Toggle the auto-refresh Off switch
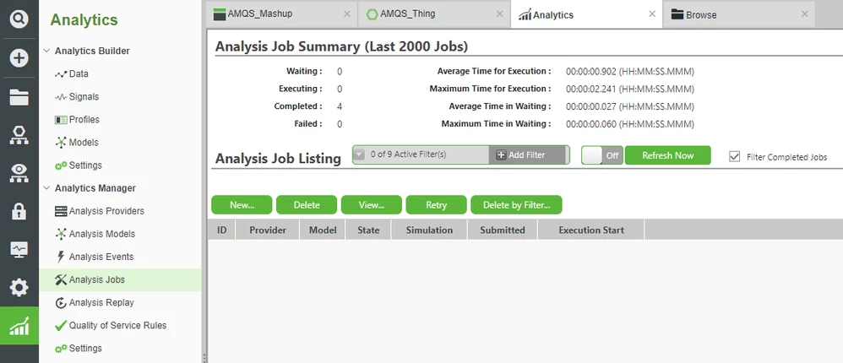 (x=602, y=155)
